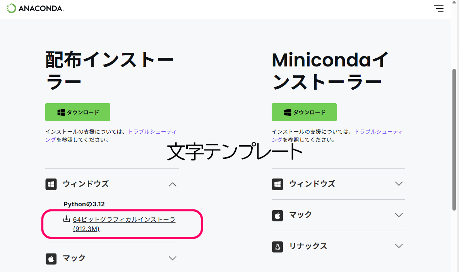Click the Minicondaインストーラー heading
Image resolution: width=459 pixels, height=272 pixels.
330,71
